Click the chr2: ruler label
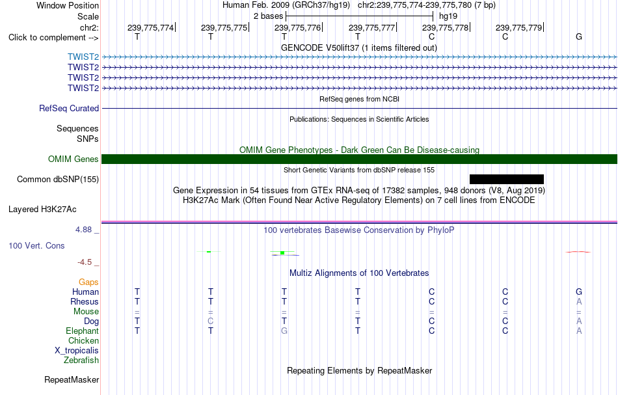The height and width of the screenshot is (395, 618). [89, 27]
